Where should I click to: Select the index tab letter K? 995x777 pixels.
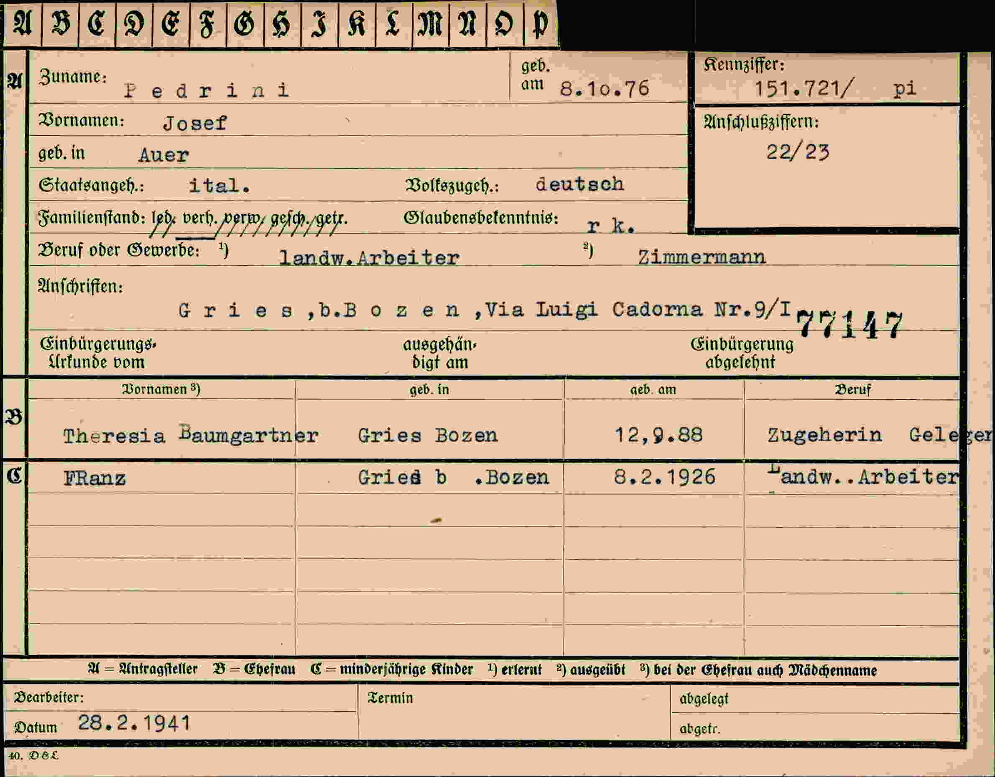point(357,24)
